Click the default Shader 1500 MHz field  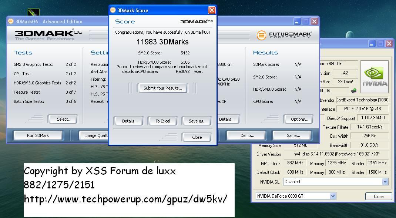coord(377,172)
